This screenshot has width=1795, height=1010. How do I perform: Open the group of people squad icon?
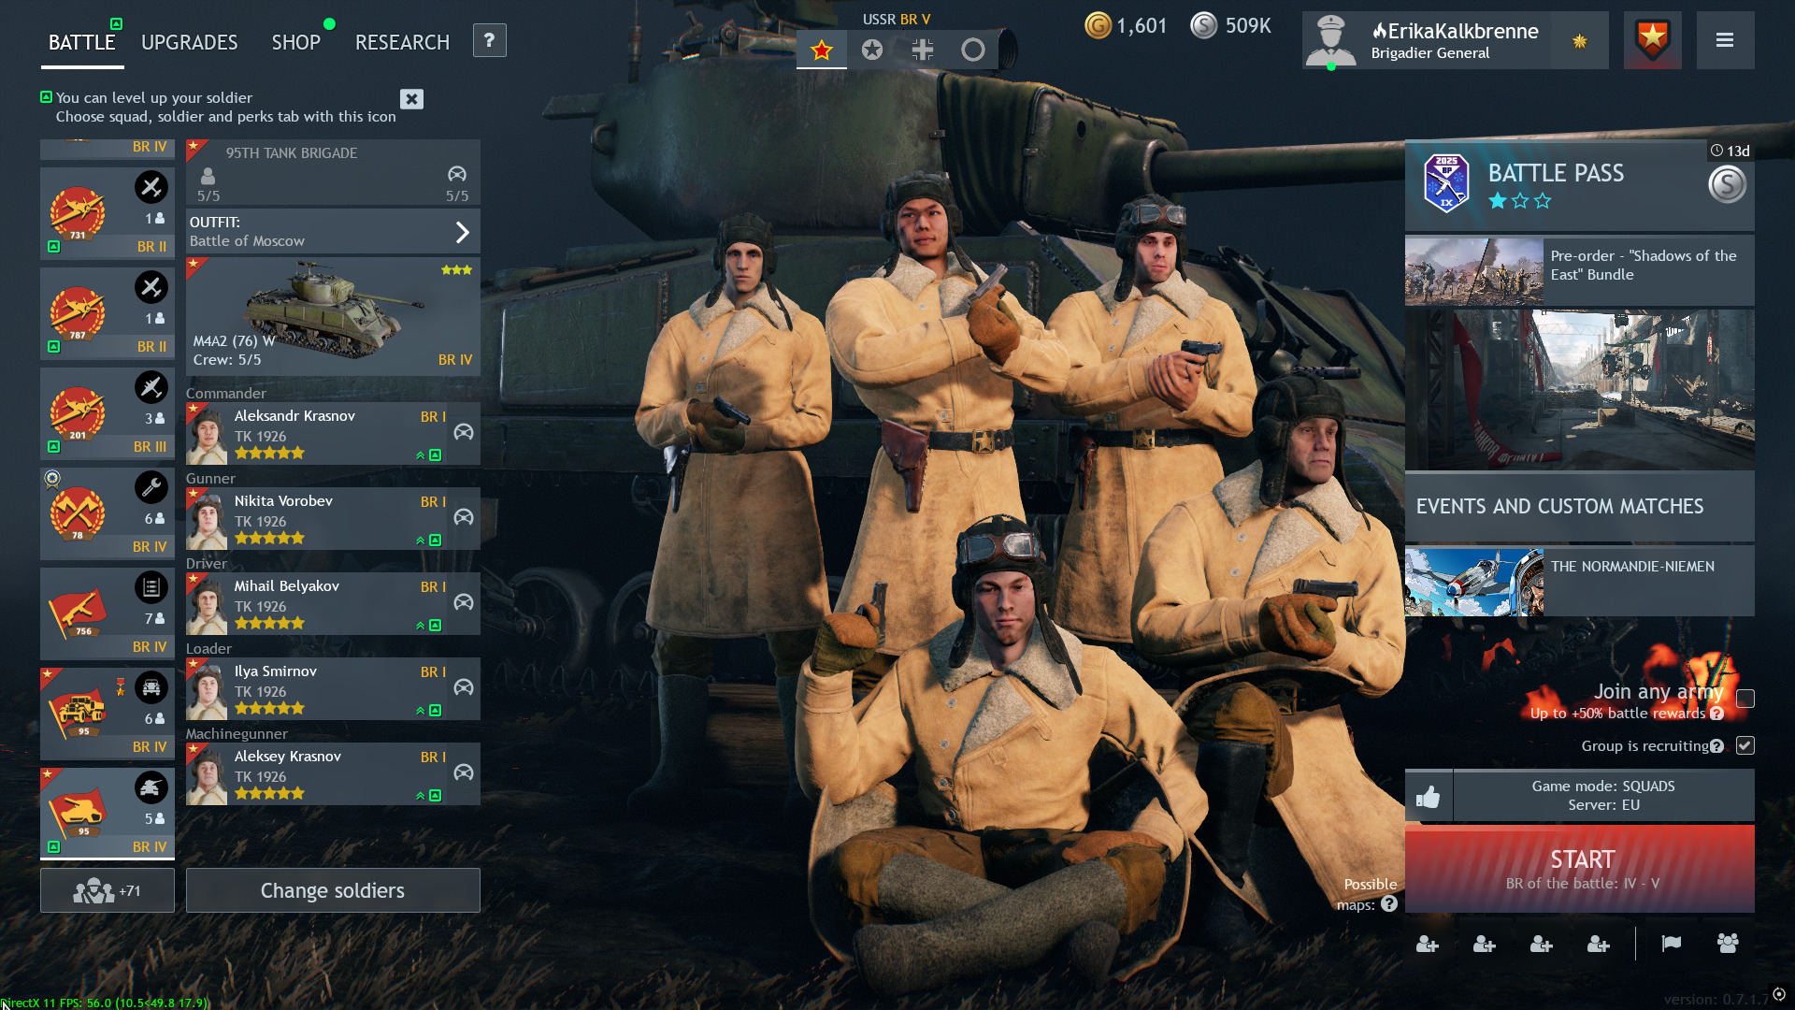1728,944
